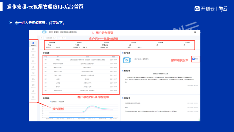This screenshot has height=132, width=234.
Task: Toggle the cyan legend series in chart
Action: click(x=61, y=102)
